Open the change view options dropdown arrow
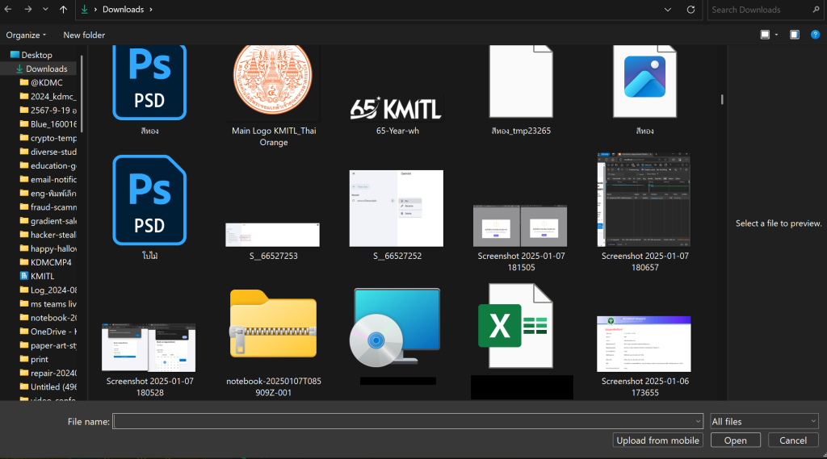 tap(776, 35)
